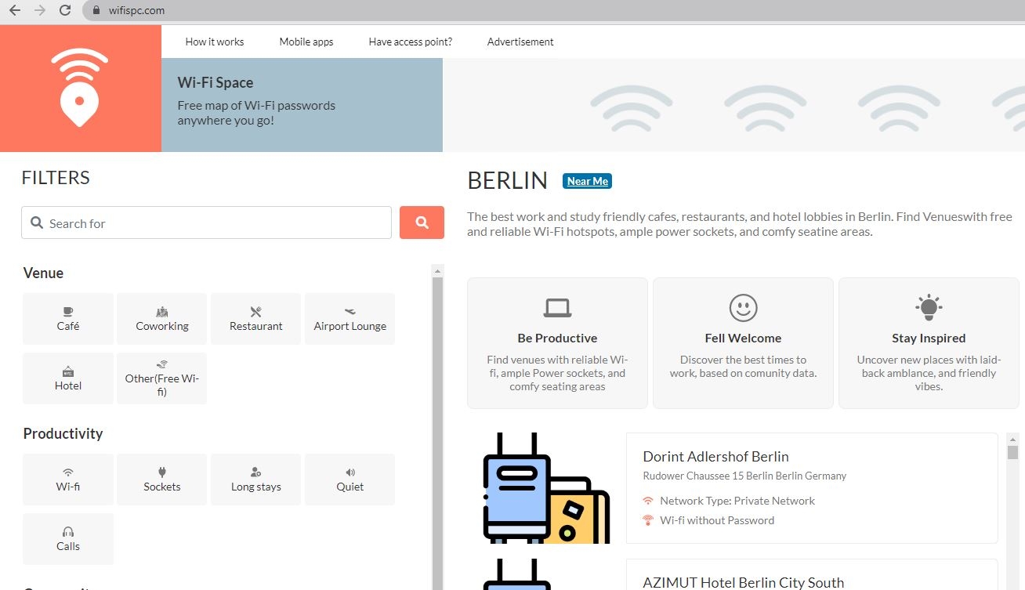Toggle the Other(Free Wi-fi) venue filter
Viewport: 1025px width, 590px height.
(162, 378)
